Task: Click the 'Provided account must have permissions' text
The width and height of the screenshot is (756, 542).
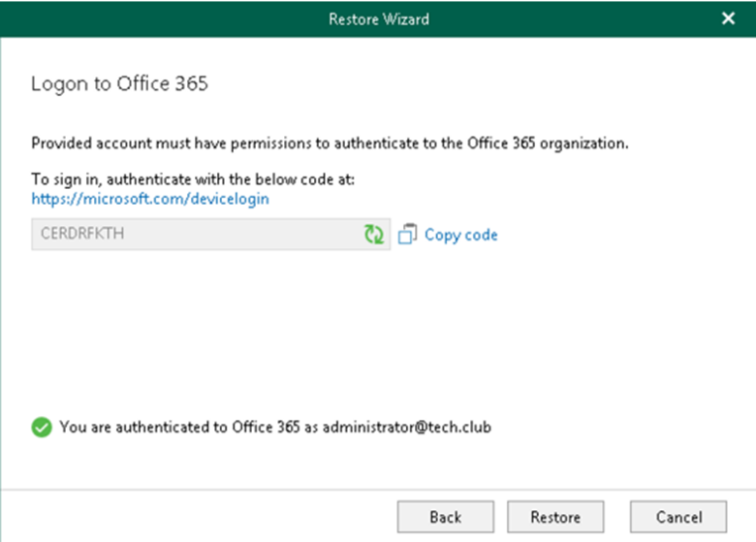Action: [330, 143]
